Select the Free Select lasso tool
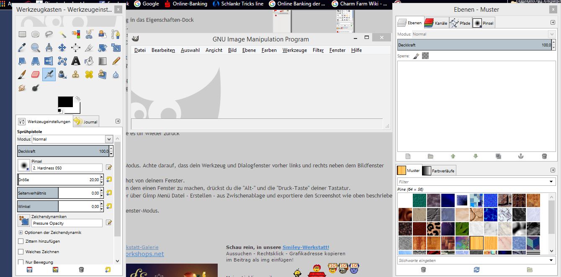 (x=49, y=34)
